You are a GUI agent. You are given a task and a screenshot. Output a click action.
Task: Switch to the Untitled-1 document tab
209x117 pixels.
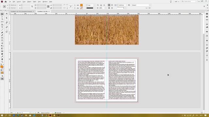(21, 12)
